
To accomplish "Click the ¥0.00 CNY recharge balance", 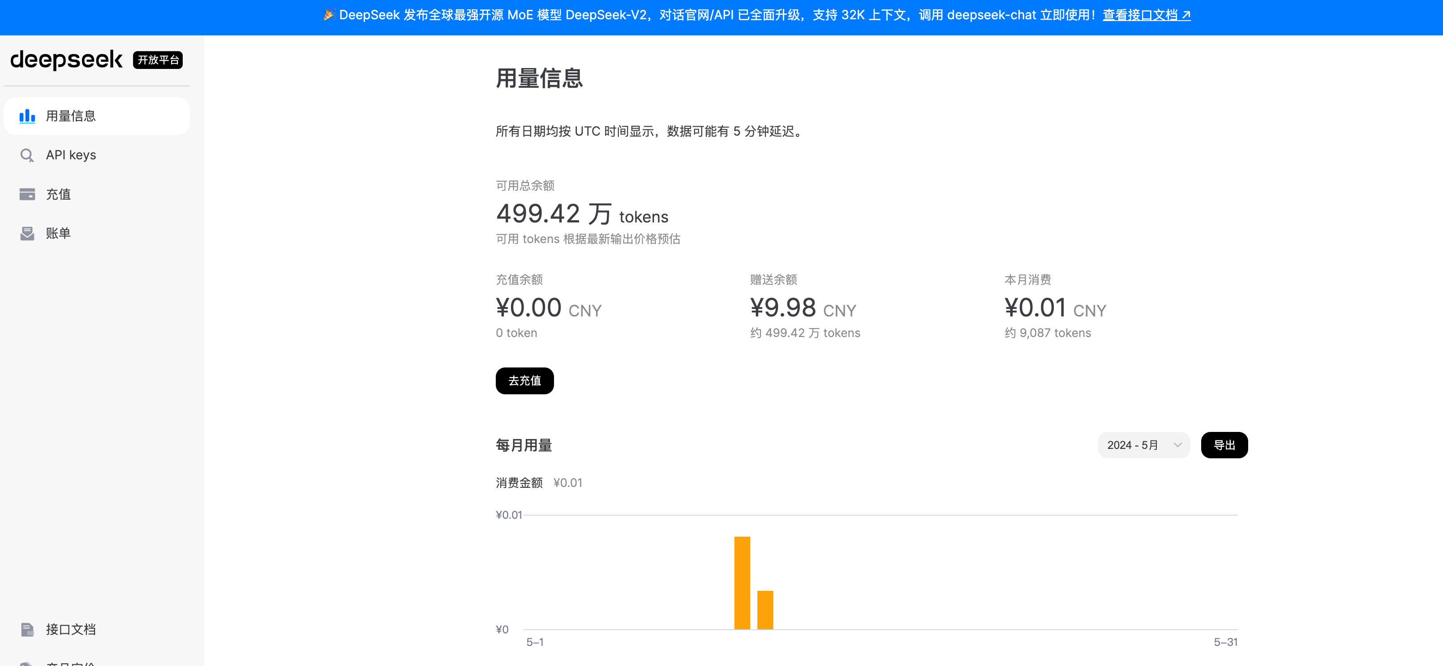I will pos(549,308).
